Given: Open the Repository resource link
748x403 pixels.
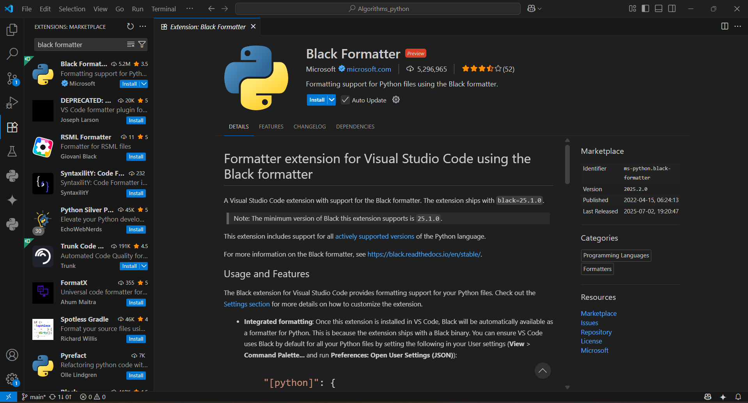Looking at the screenshot, I should [x=596, y=332].
